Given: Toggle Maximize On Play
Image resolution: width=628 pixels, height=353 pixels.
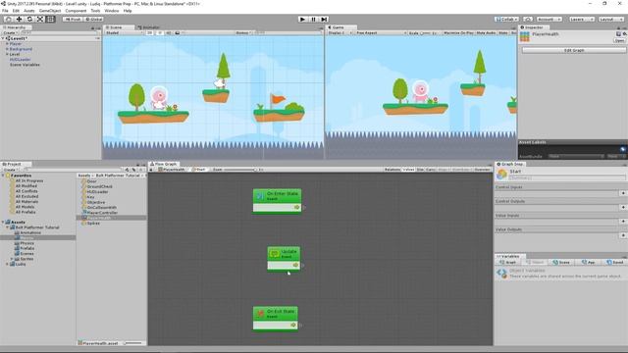Looking at the screenshot, I should coord(458,32).
